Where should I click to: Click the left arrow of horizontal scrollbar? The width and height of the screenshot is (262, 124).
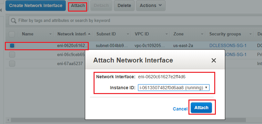8,120
